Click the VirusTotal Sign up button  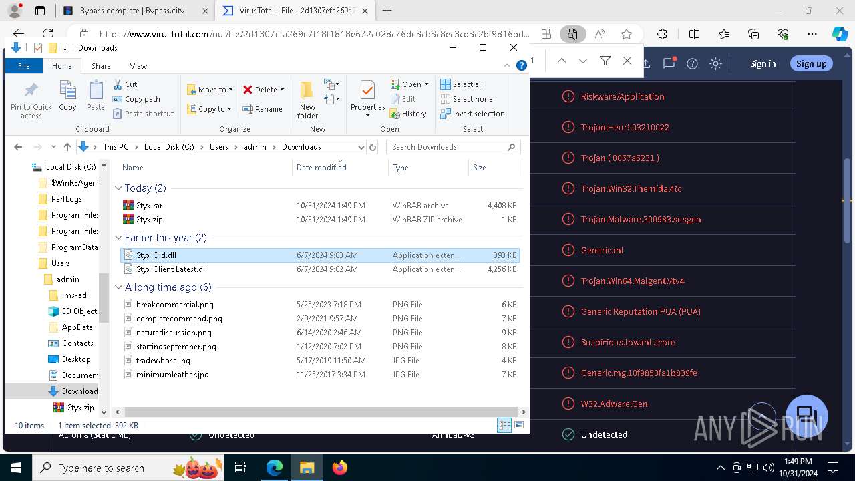click(811, 63)
